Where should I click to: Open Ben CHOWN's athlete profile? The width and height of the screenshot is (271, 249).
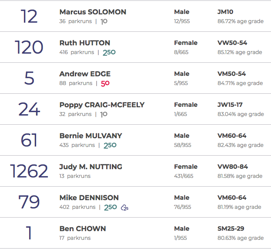click(x=82, y=229)
